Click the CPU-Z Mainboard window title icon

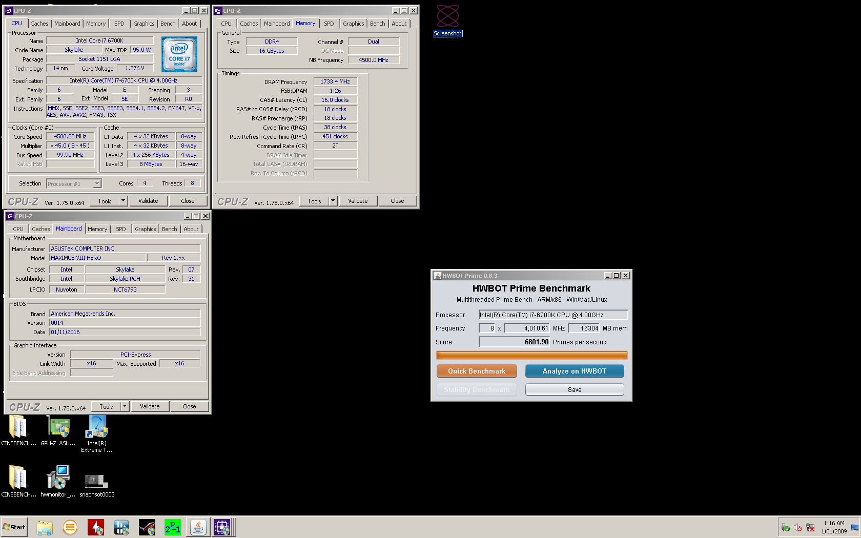(10, 216)
